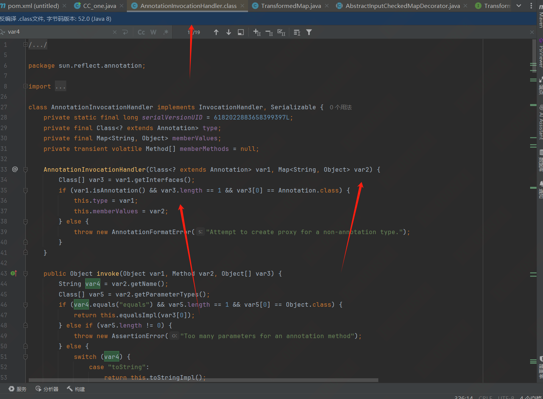The height and width of the screenshot is (399, 543).
Task: Toggle regex search option
Action: 166,32
